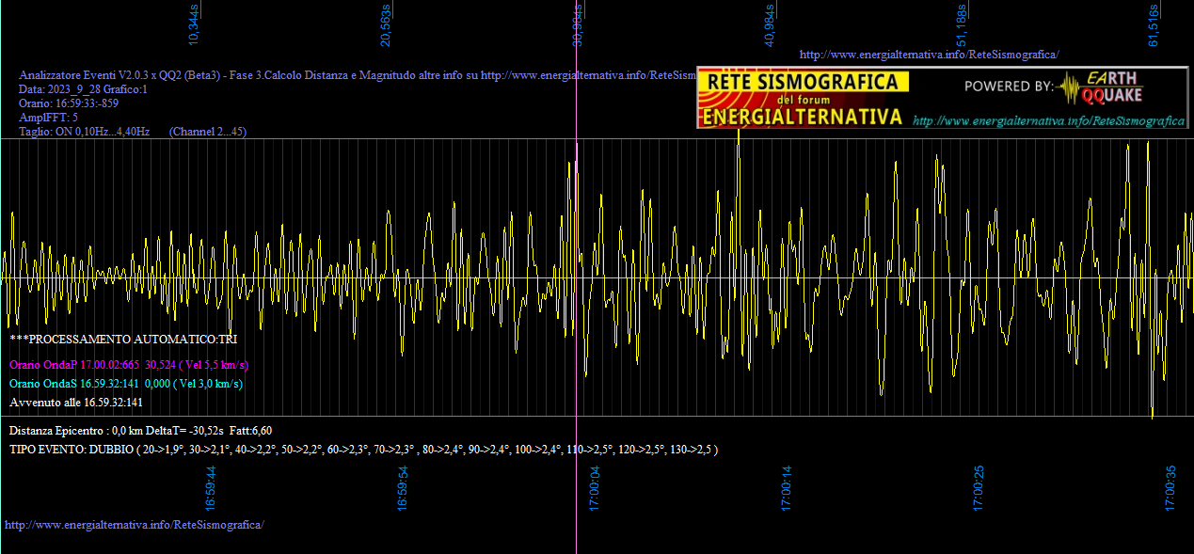Screen dimensions: 1194x554
Task: Click the 17:00:14 clock-time axis label
Action: [787, 487]
